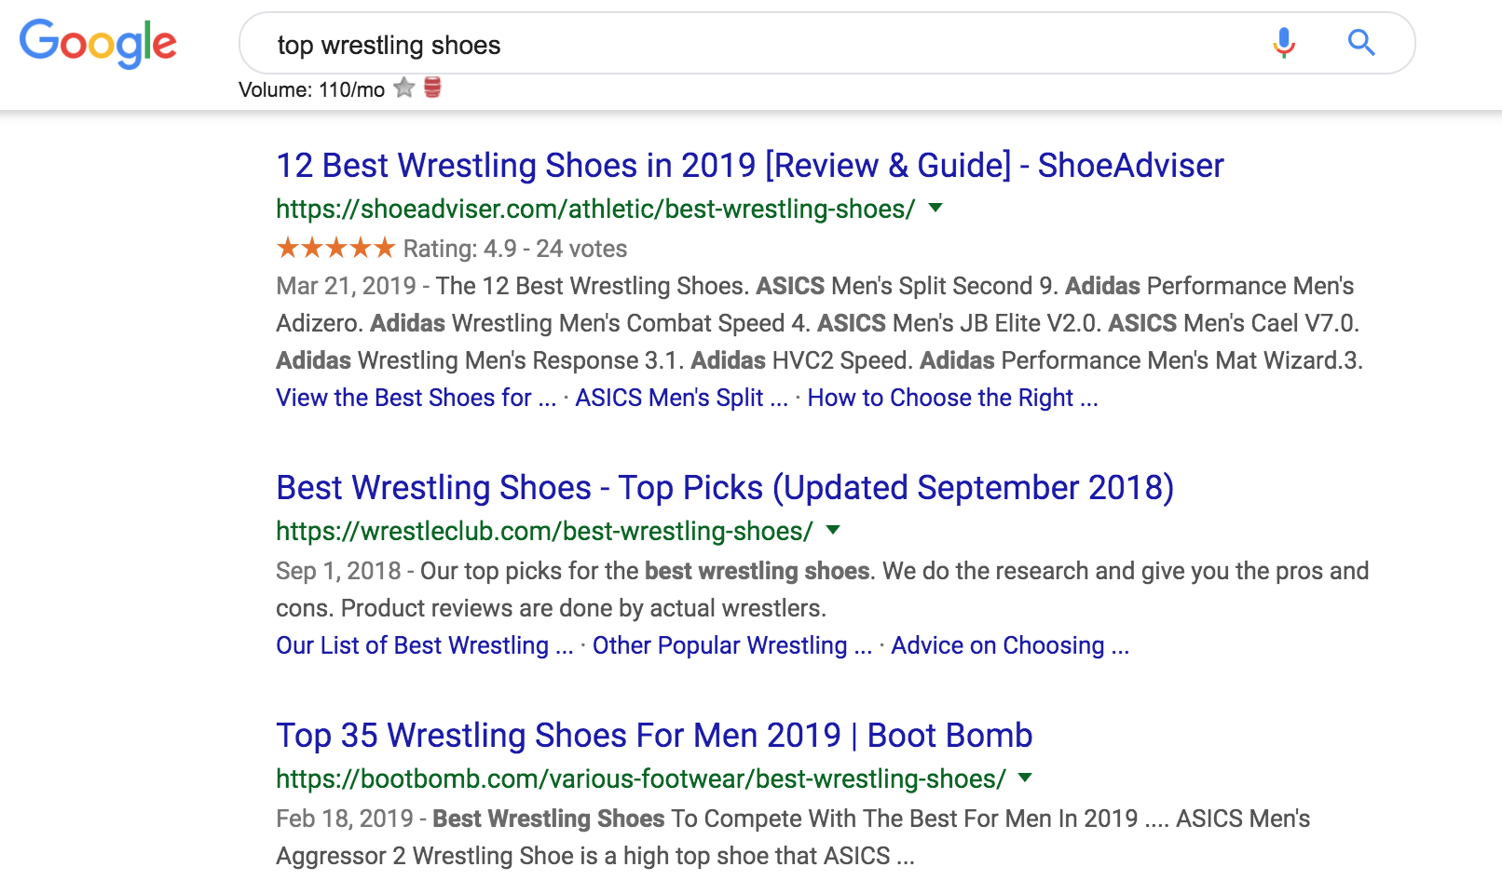Click the shoeadviser.com green URL text
1502x894 pixels.
click(x=595, y=209)
